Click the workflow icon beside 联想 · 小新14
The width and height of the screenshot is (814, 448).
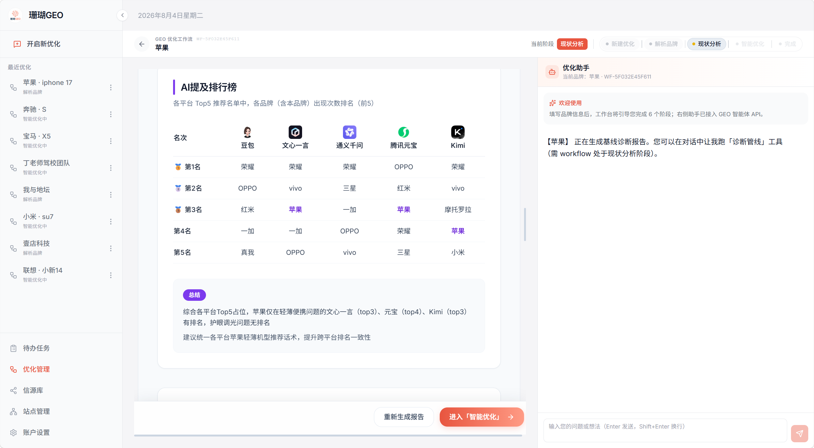13,275
